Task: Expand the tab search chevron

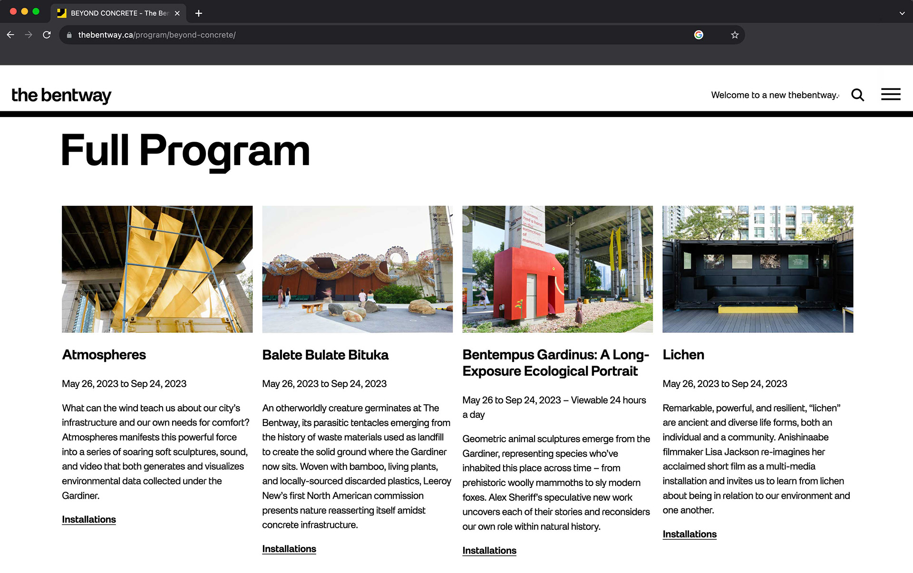Action: (x=902, y=13)
